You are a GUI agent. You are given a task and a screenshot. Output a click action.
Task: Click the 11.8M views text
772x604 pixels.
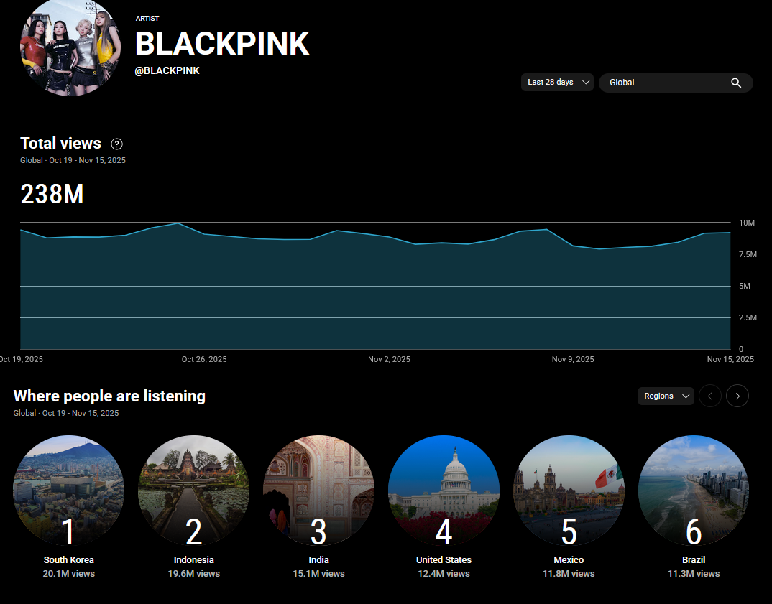569,574
